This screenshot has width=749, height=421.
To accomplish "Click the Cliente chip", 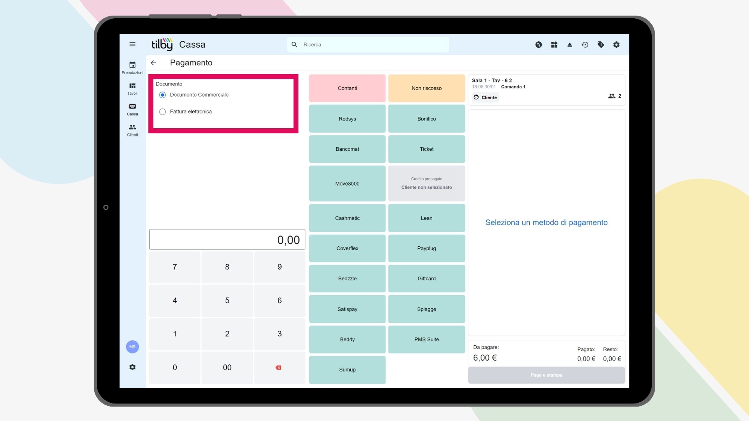I will pos(485,97).
